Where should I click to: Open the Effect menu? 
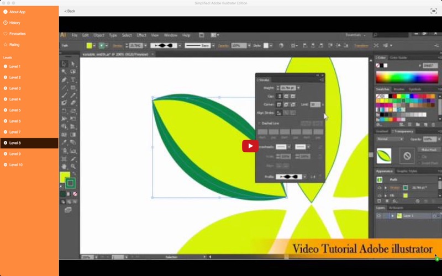pos(141,35)
